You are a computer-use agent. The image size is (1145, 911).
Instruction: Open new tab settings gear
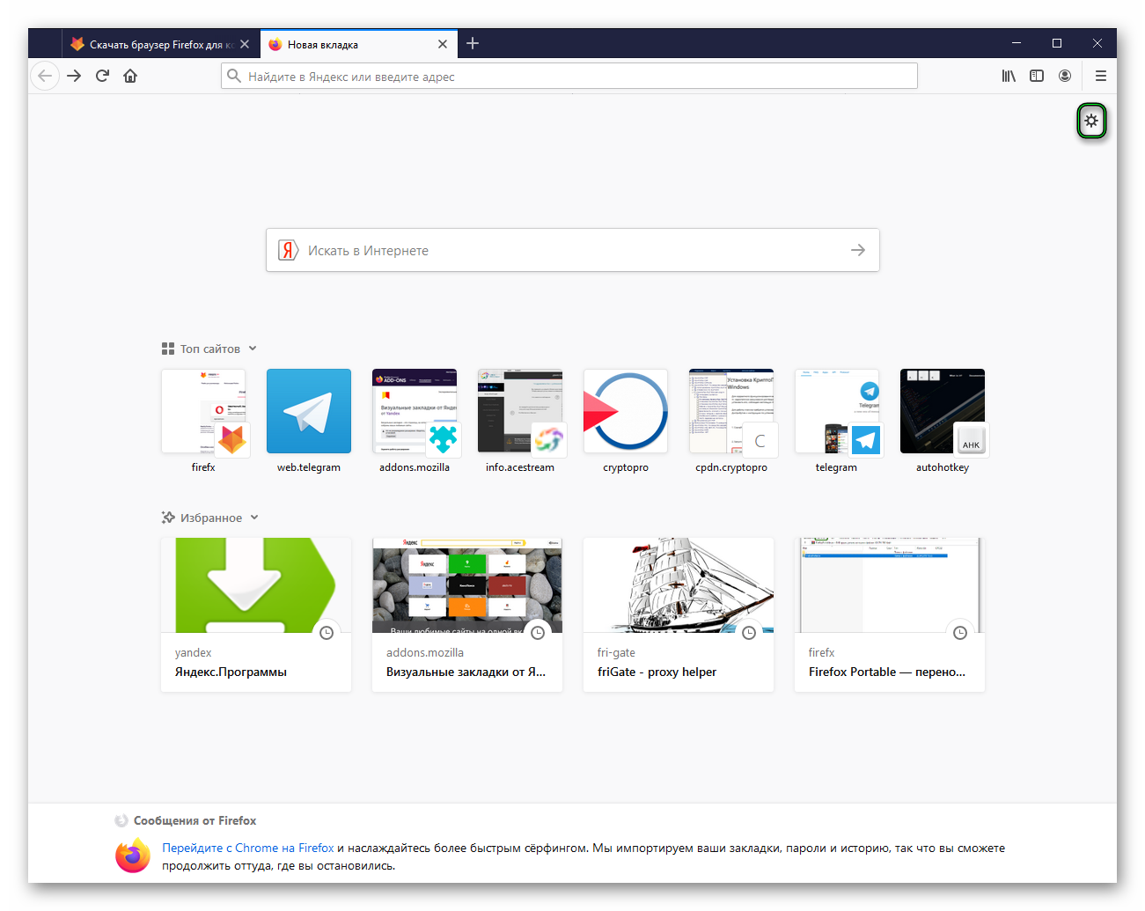click(1091, 121)
